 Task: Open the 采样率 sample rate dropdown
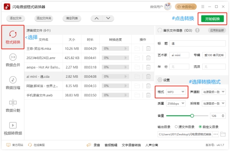pyautogui.click(x=214, y=104)
